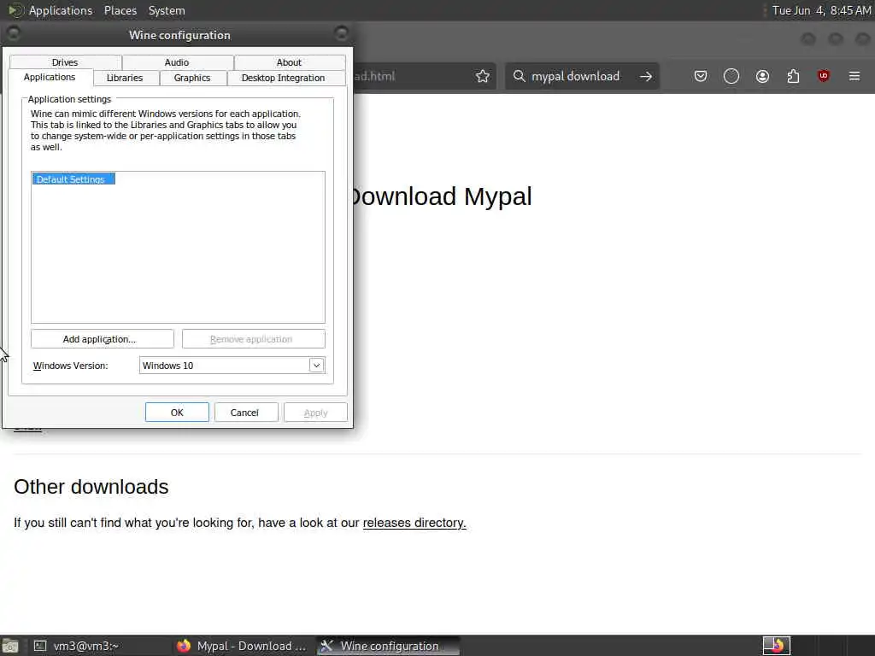Click the Apply button
The width and height of the screenshot is (875, 656).
(x=315, y=413)
